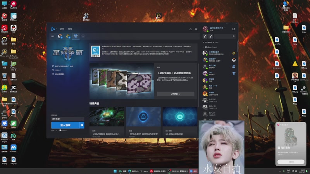Switch to Edge in the taskbar

click(x=138, y=171)
